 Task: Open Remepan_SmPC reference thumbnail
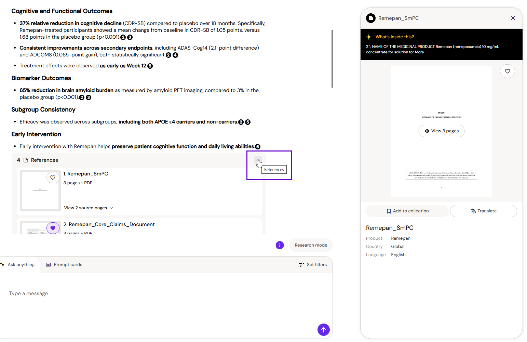click(x=40, y=191)
